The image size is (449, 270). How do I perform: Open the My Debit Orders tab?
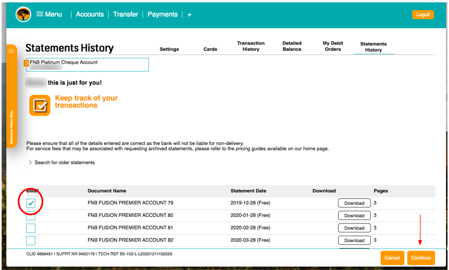(333, 46)
